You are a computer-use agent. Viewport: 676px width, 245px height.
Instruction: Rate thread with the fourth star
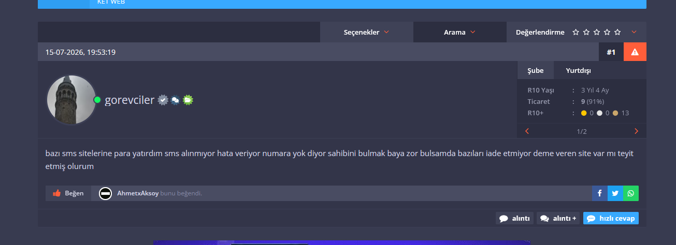click(x=607, y=32)
